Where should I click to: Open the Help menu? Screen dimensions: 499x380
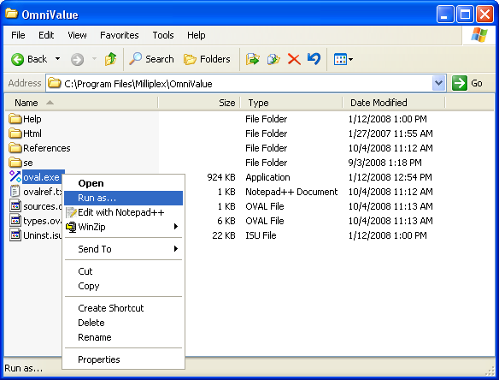click(196, 35)
